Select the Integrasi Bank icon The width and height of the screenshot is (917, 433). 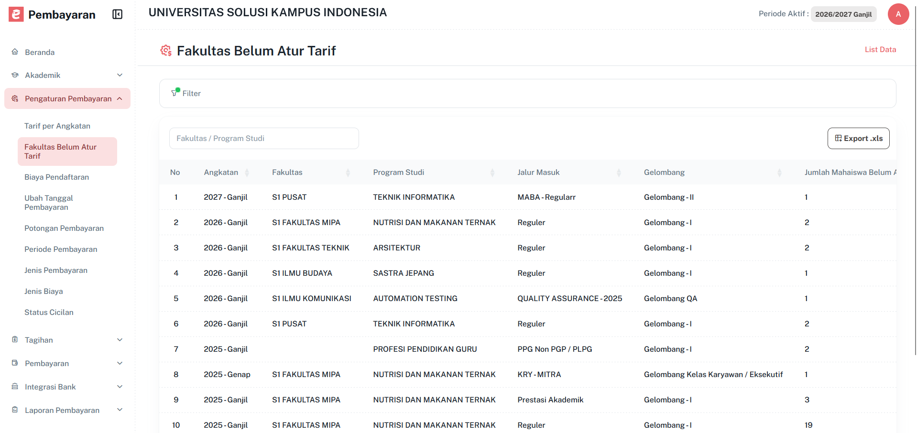coord(15,387)
